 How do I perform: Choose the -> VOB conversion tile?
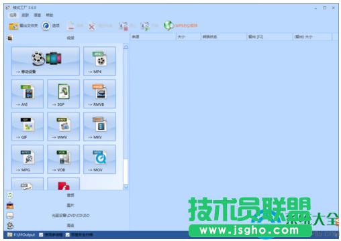click(64, 159)
